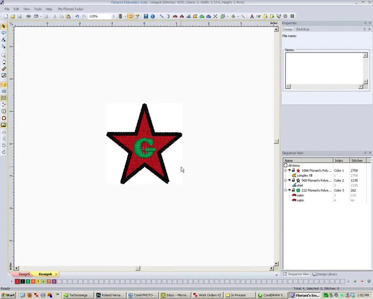This screenshot has width=373, height=299.
Task: Pick purple thread color swatch 8
Action: 54,282
